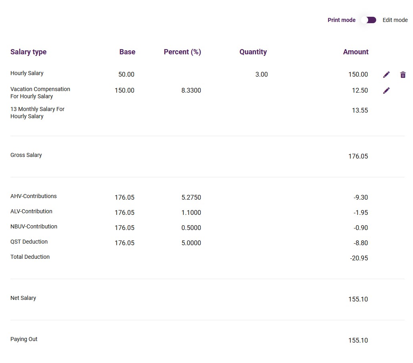This screenshot has height=363, width=413.
Task: Click the Total Deduction label
Action: (x=30, y=257)
